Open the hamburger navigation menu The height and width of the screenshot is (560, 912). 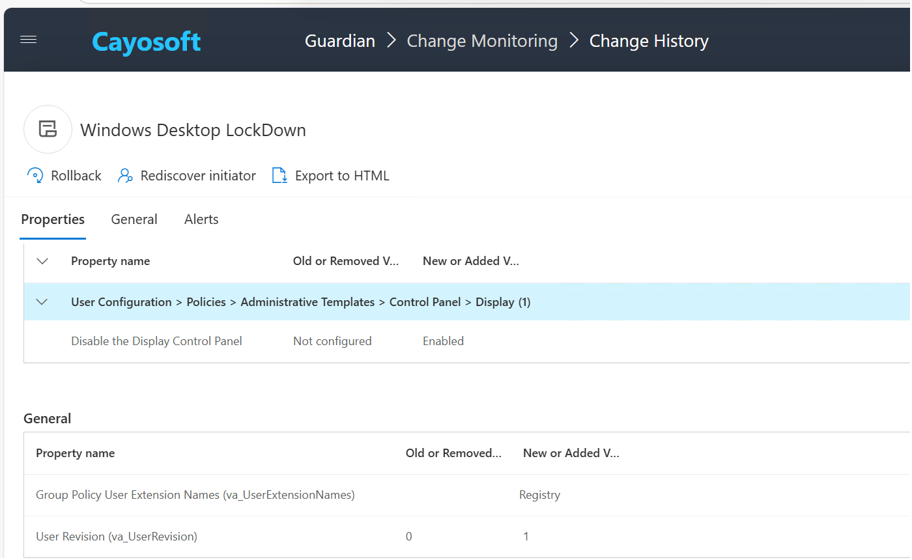pos(29,40)
